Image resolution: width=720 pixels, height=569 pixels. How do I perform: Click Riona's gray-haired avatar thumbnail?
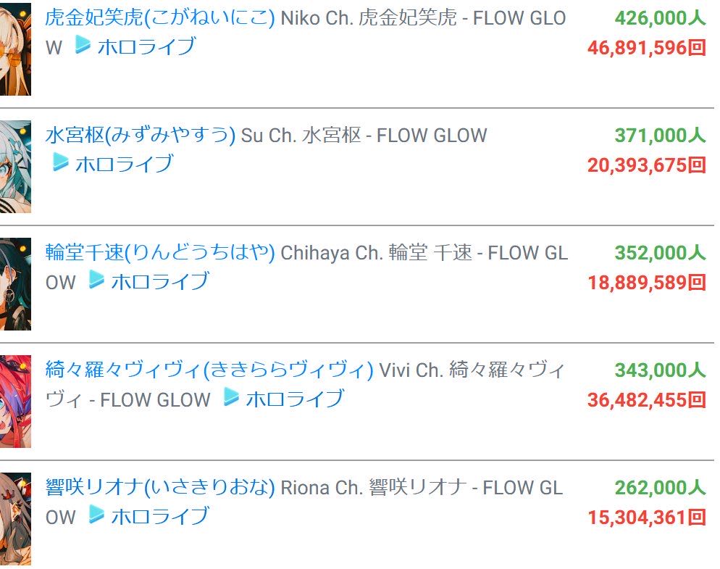point(15,519)
